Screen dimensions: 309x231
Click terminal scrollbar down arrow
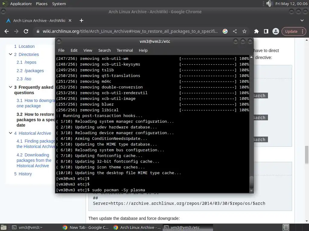pos(251,191)
